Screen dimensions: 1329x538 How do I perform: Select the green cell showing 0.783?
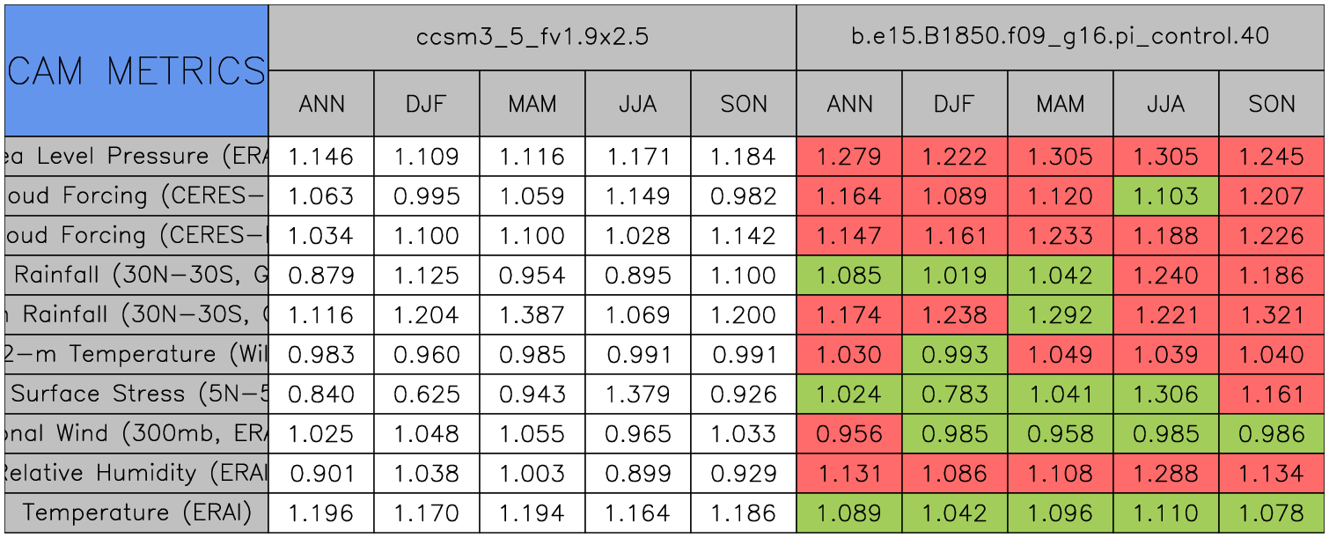coord(954,394)
